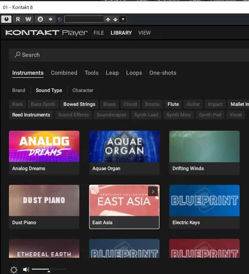Open the LIBRARY menu
This screenshot has width=249, height=274.
tap(121, 33)
